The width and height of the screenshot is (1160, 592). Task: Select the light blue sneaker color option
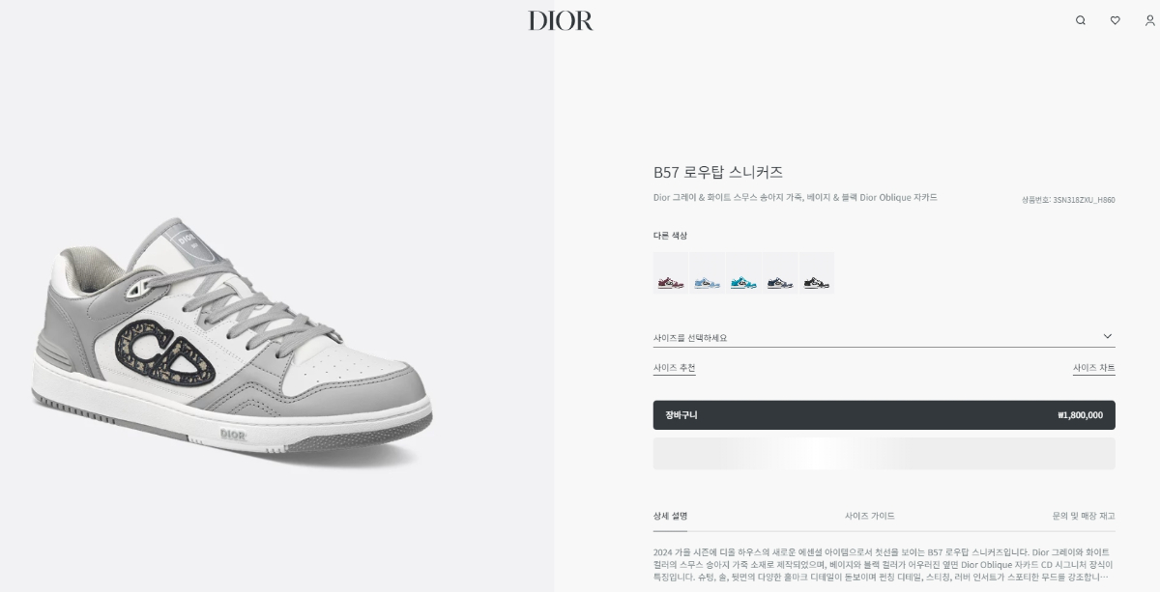(x=708, y=272)
